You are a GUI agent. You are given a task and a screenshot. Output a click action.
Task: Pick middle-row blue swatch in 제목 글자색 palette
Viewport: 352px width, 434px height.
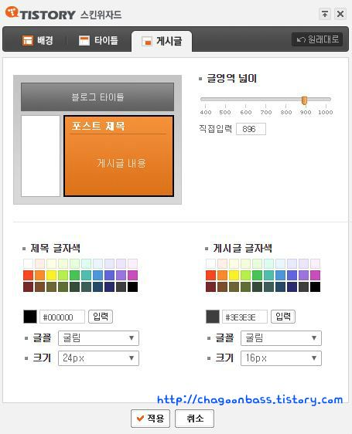[98, 276]
